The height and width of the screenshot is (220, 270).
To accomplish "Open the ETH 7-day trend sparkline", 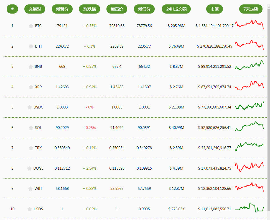I will [249, 45].
